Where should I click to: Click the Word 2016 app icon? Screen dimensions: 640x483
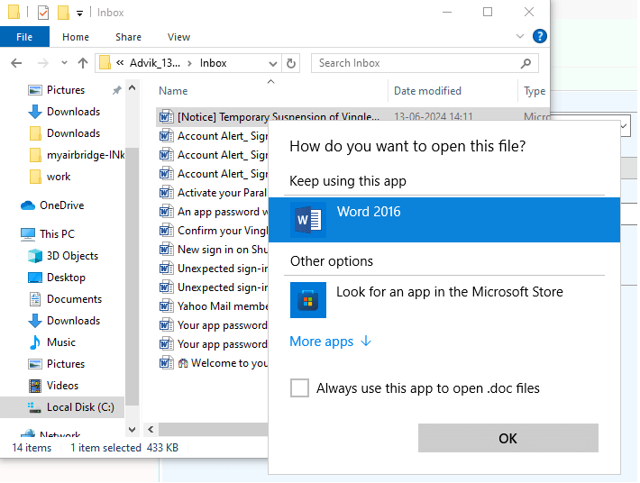308,220
